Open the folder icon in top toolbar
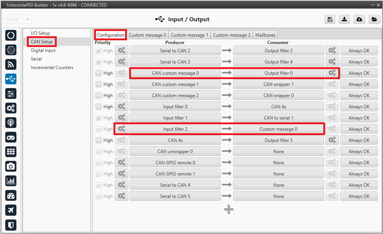 coord(374,19)
